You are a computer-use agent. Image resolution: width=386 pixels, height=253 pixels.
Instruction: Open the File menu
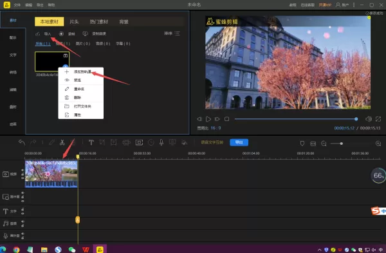17,5
